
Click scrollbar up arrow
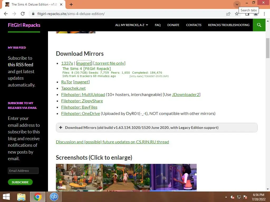click(x=268, y=21)
